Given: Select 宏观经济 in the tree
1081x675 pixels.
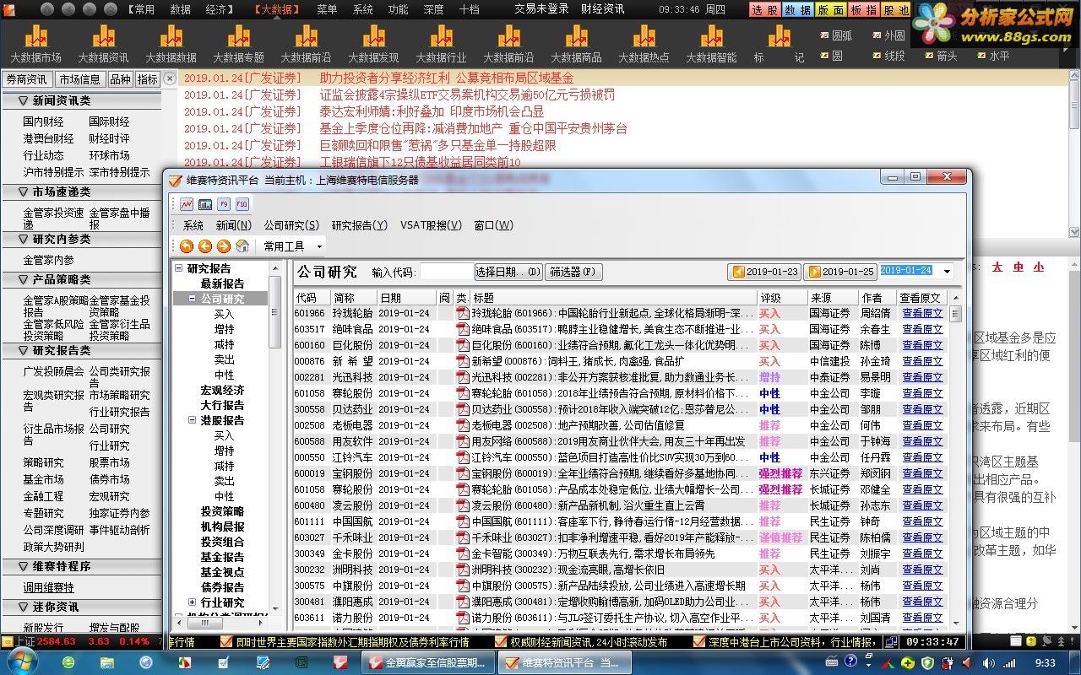Looking at the screenshot, I should pos(222,390).
